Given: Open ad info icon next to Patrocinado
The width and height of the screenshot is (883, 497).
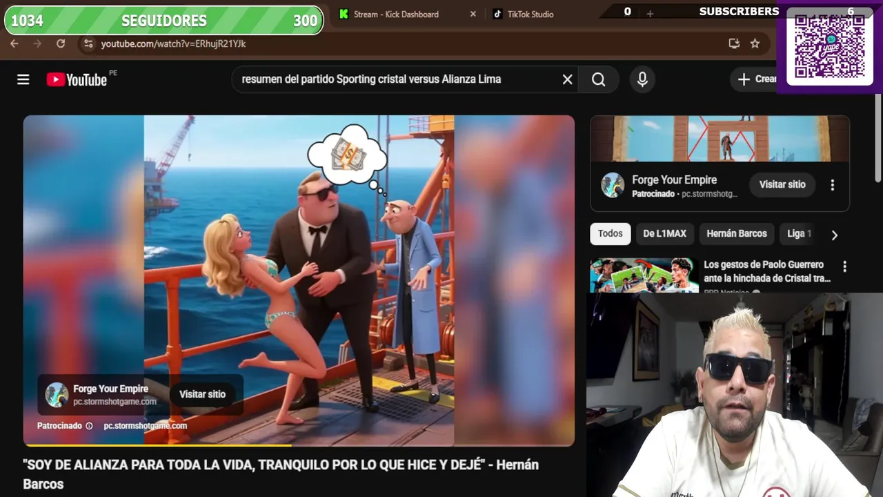Looking at the screenshot, I should tap(89, 426).
